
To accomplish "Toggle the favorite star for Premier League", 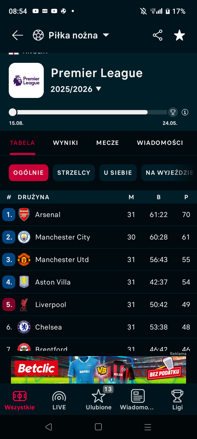I will pyautogui.click(x=179, y=35).
